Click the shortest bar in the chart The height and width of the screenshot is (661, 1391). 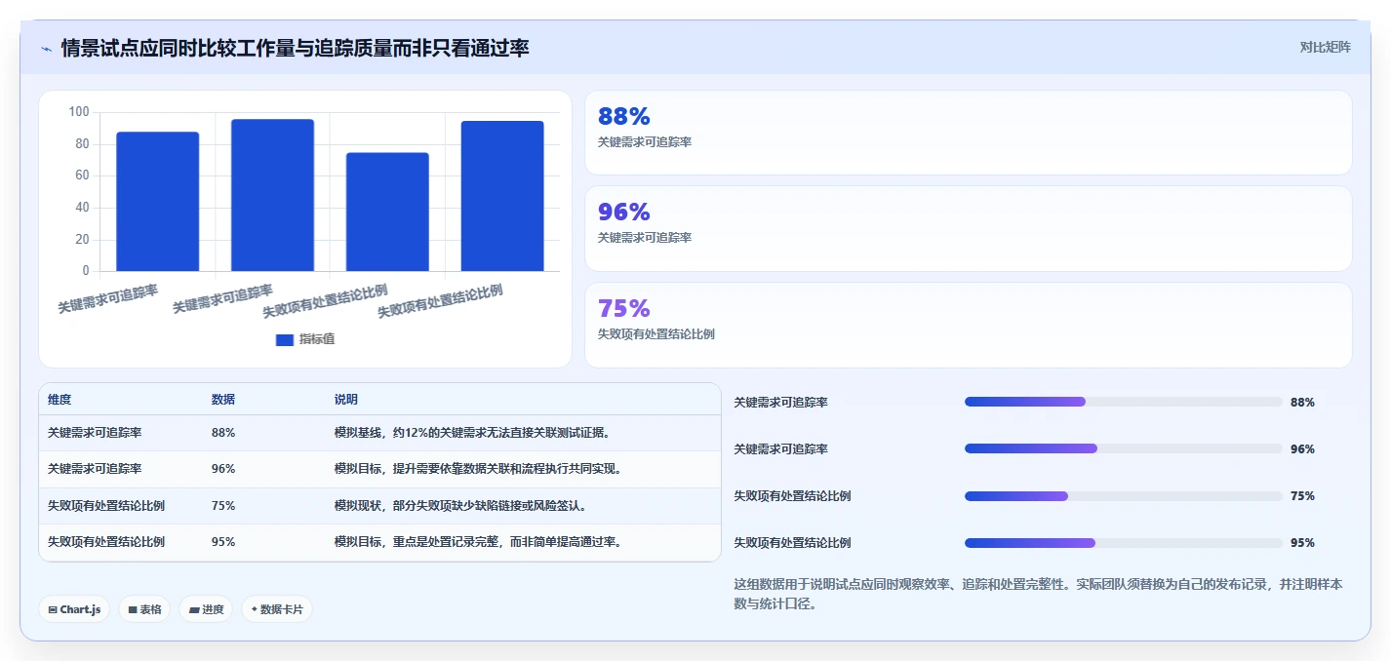click(387, 212)
